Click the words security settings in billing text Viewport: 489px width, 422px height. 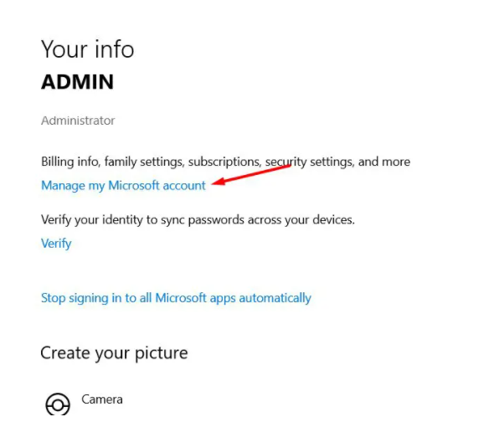point(311,162)
